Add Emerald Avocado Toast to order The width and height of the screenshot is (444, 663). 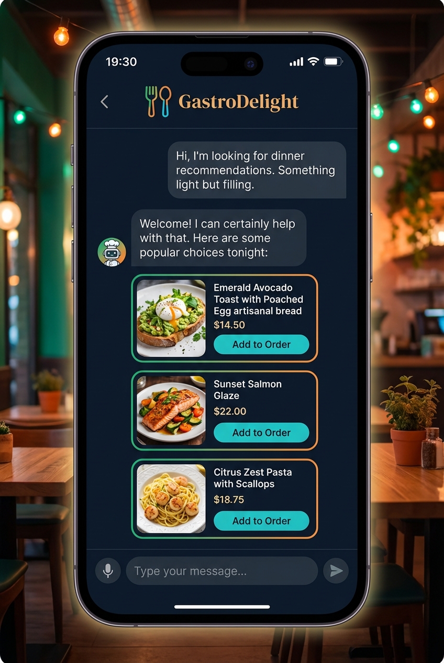point(261,345)
